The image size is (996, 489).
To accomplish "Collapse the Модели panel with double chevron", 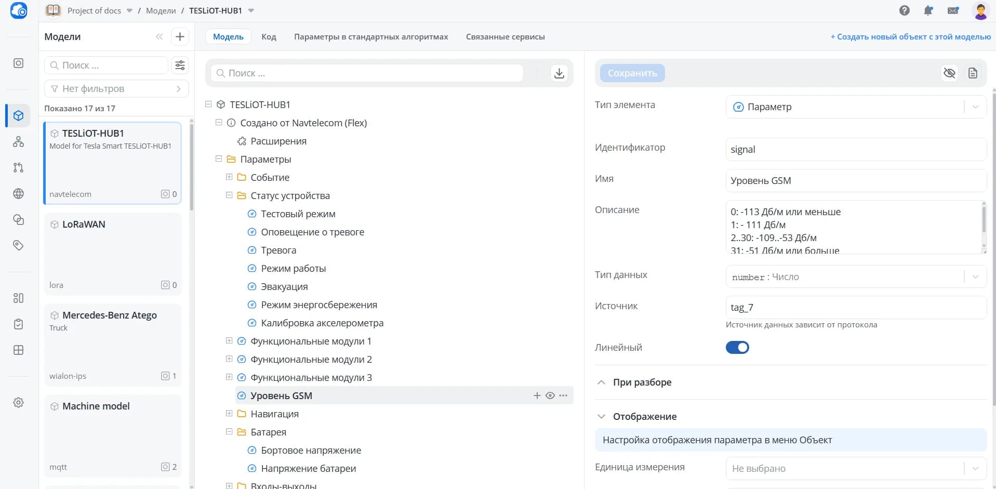I will pos(159,36).
